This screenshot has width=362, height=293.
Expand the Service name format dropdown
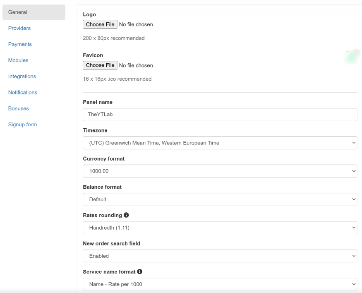220,284
